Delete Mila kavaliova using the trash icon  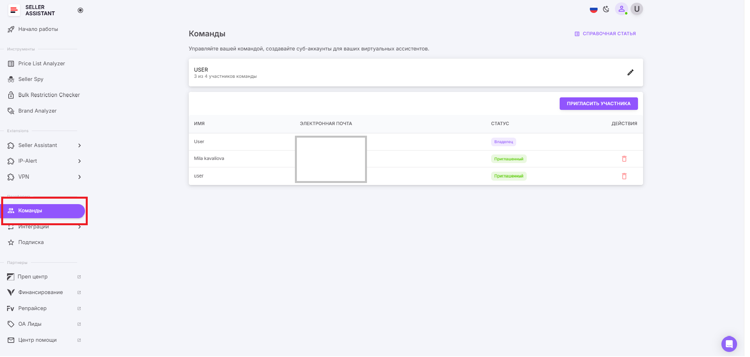tap(624, 159)
